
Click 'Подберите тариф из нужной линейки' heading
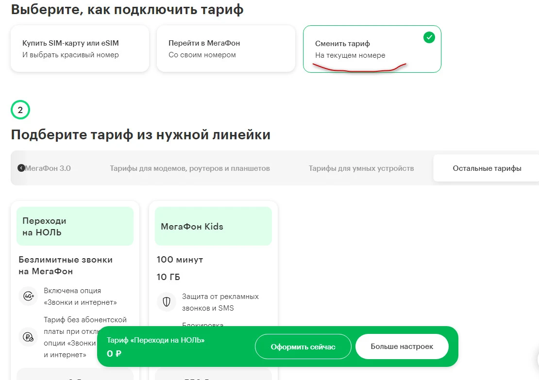coord(141,134)
